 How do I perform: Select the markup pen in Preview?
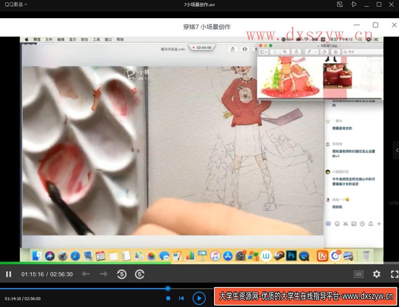[309, 52]
